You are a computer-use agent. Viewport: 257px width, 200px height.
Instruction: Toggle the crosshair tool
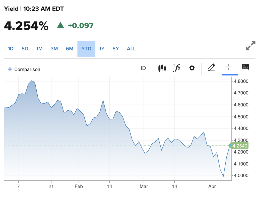point(228,67)
